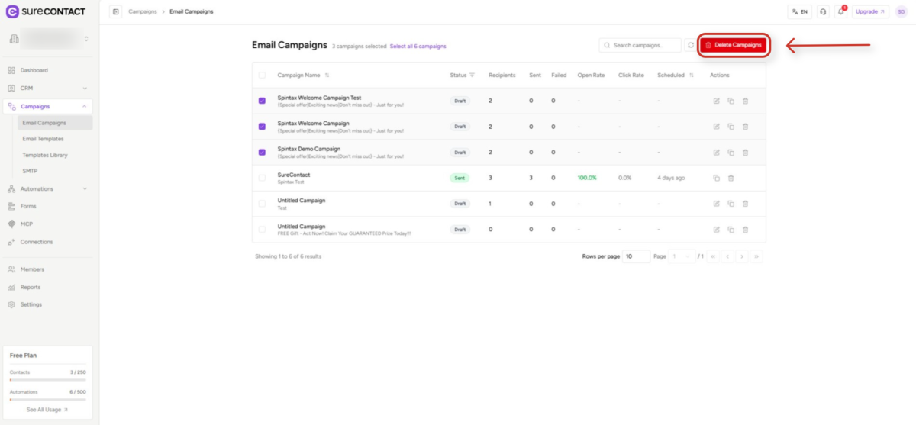The height and width of the screenshot is (425, 916).
Task: Check the Untitled Campaign 'Test' checkbox
Action: (262, 204)
